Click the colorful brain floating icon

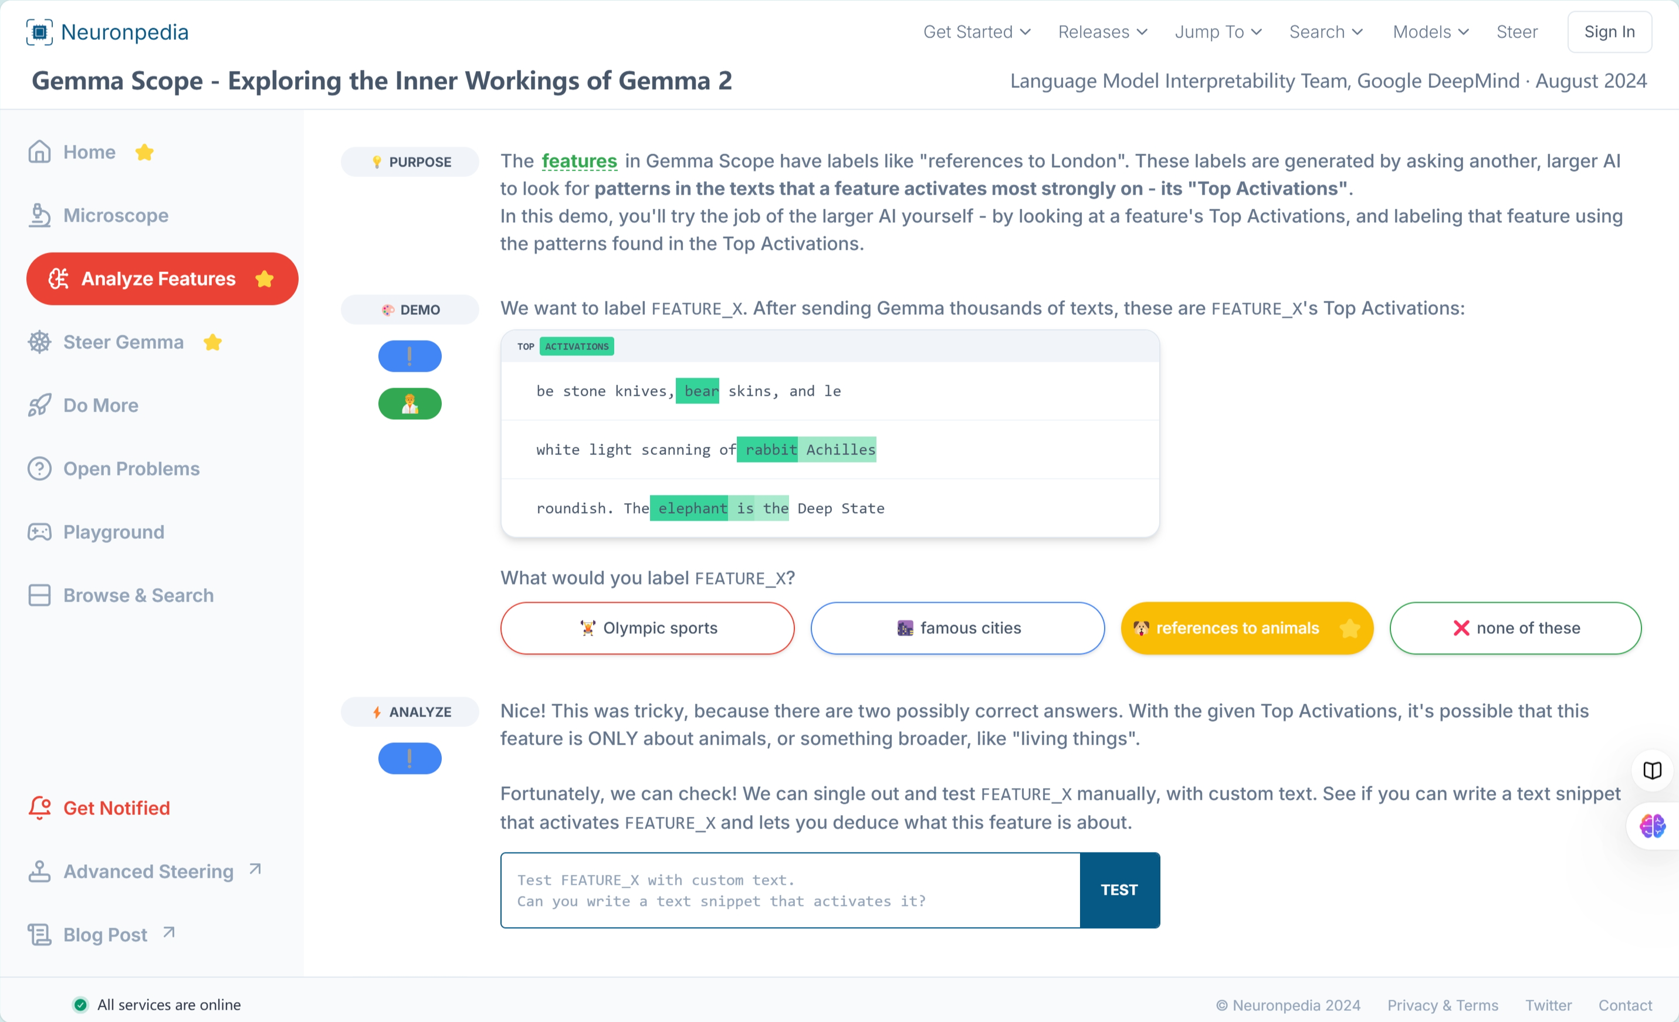[1652, 826]
